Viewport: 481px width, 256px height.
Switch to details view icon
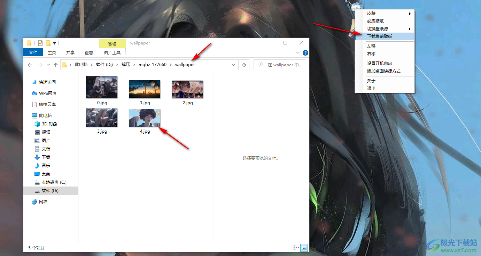296,248
